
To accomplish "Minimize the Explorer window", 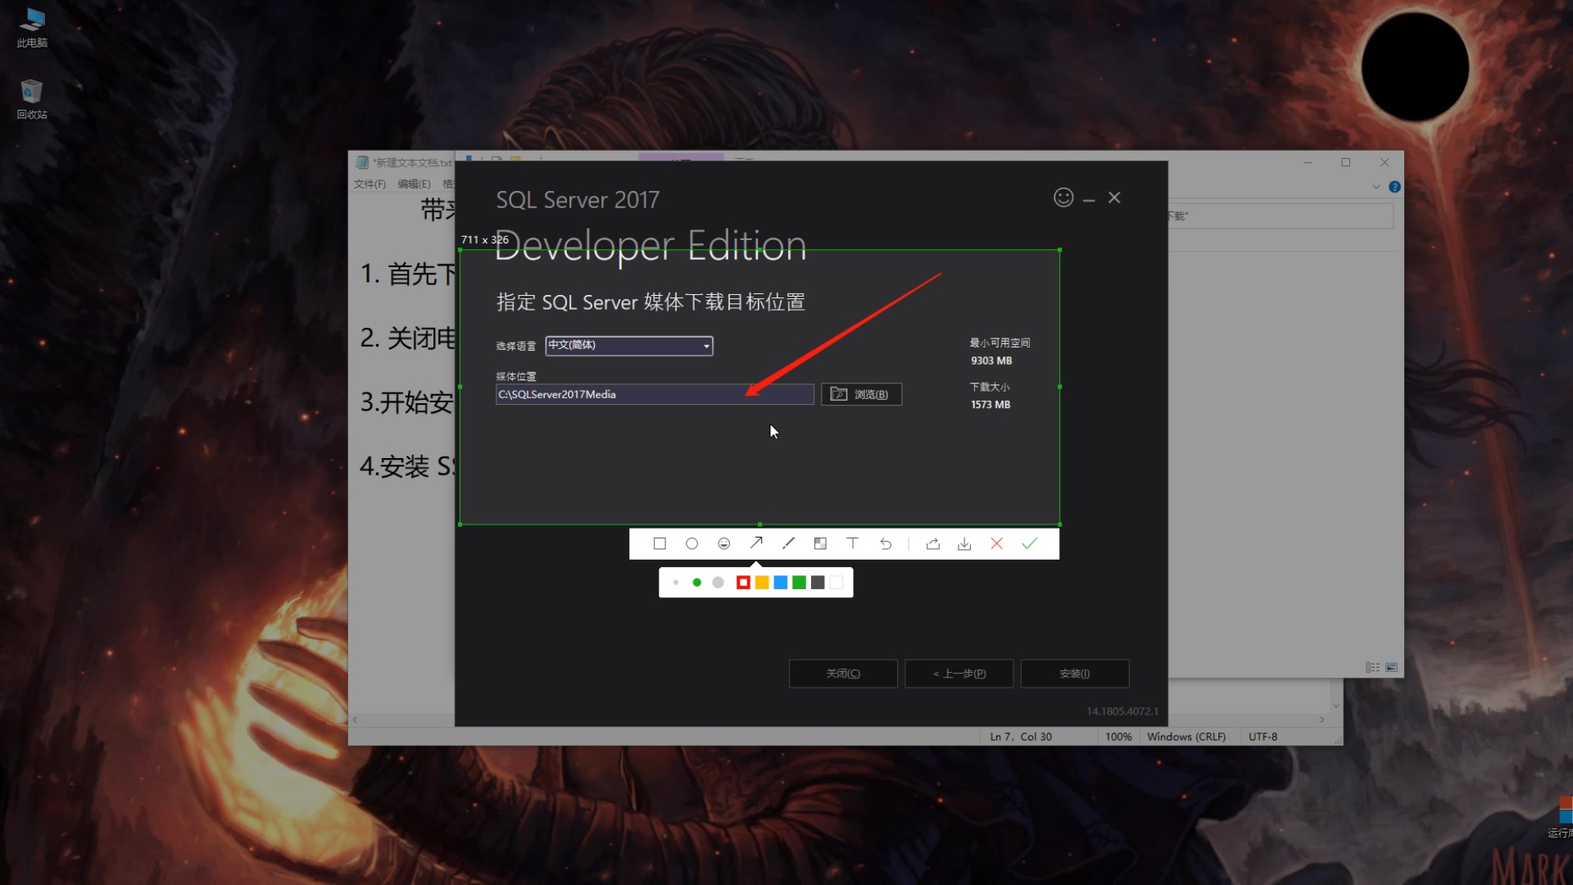I will pos(1308,162).
